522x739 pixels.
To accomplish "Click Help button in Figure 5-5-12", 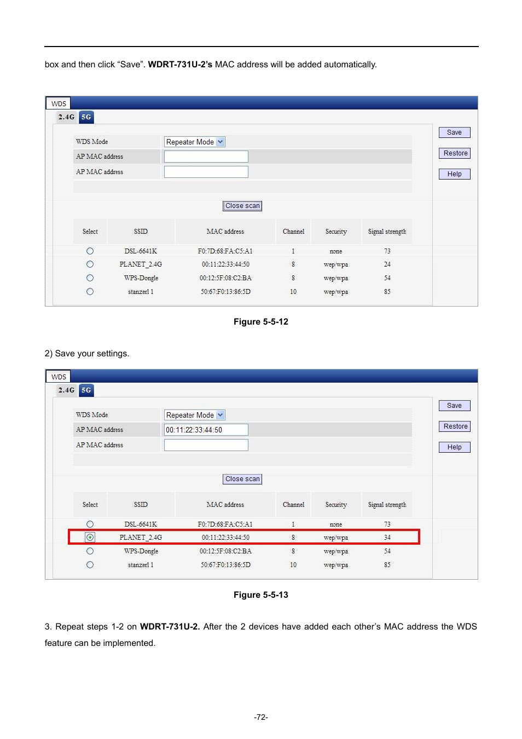I will (454, 174).
